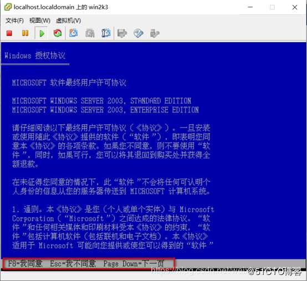
Task: Click the window title 'localhost.localdomain 上的 win2k3'
Action: pyautogui.click(x=61, y=7)
